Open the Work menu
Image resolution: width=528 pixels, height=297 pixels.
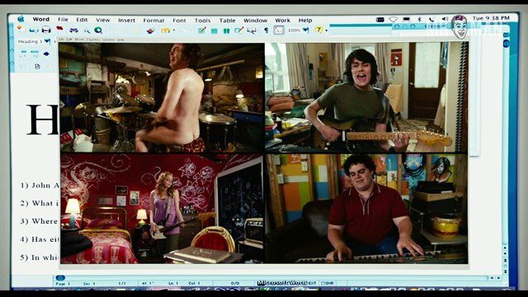(282, 20)
